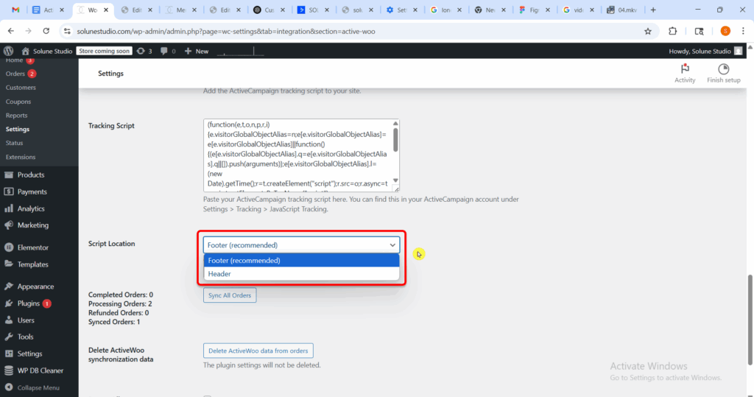Click the Marketing megaphone icon

9,225
